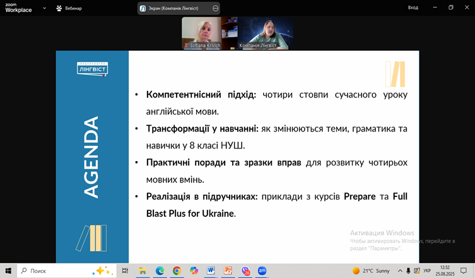Minimize the Zoom window

tap(435, 8)
